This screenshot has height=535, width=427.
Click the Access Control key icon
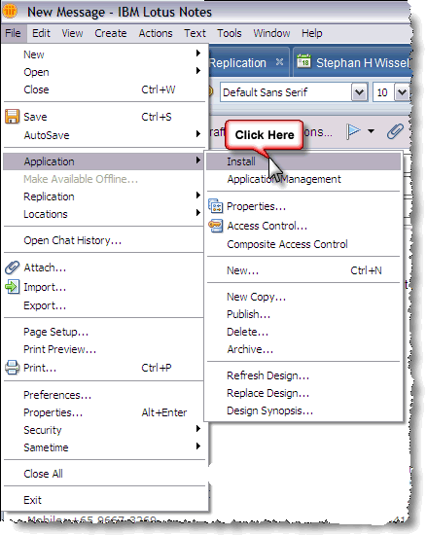(216, 226)
